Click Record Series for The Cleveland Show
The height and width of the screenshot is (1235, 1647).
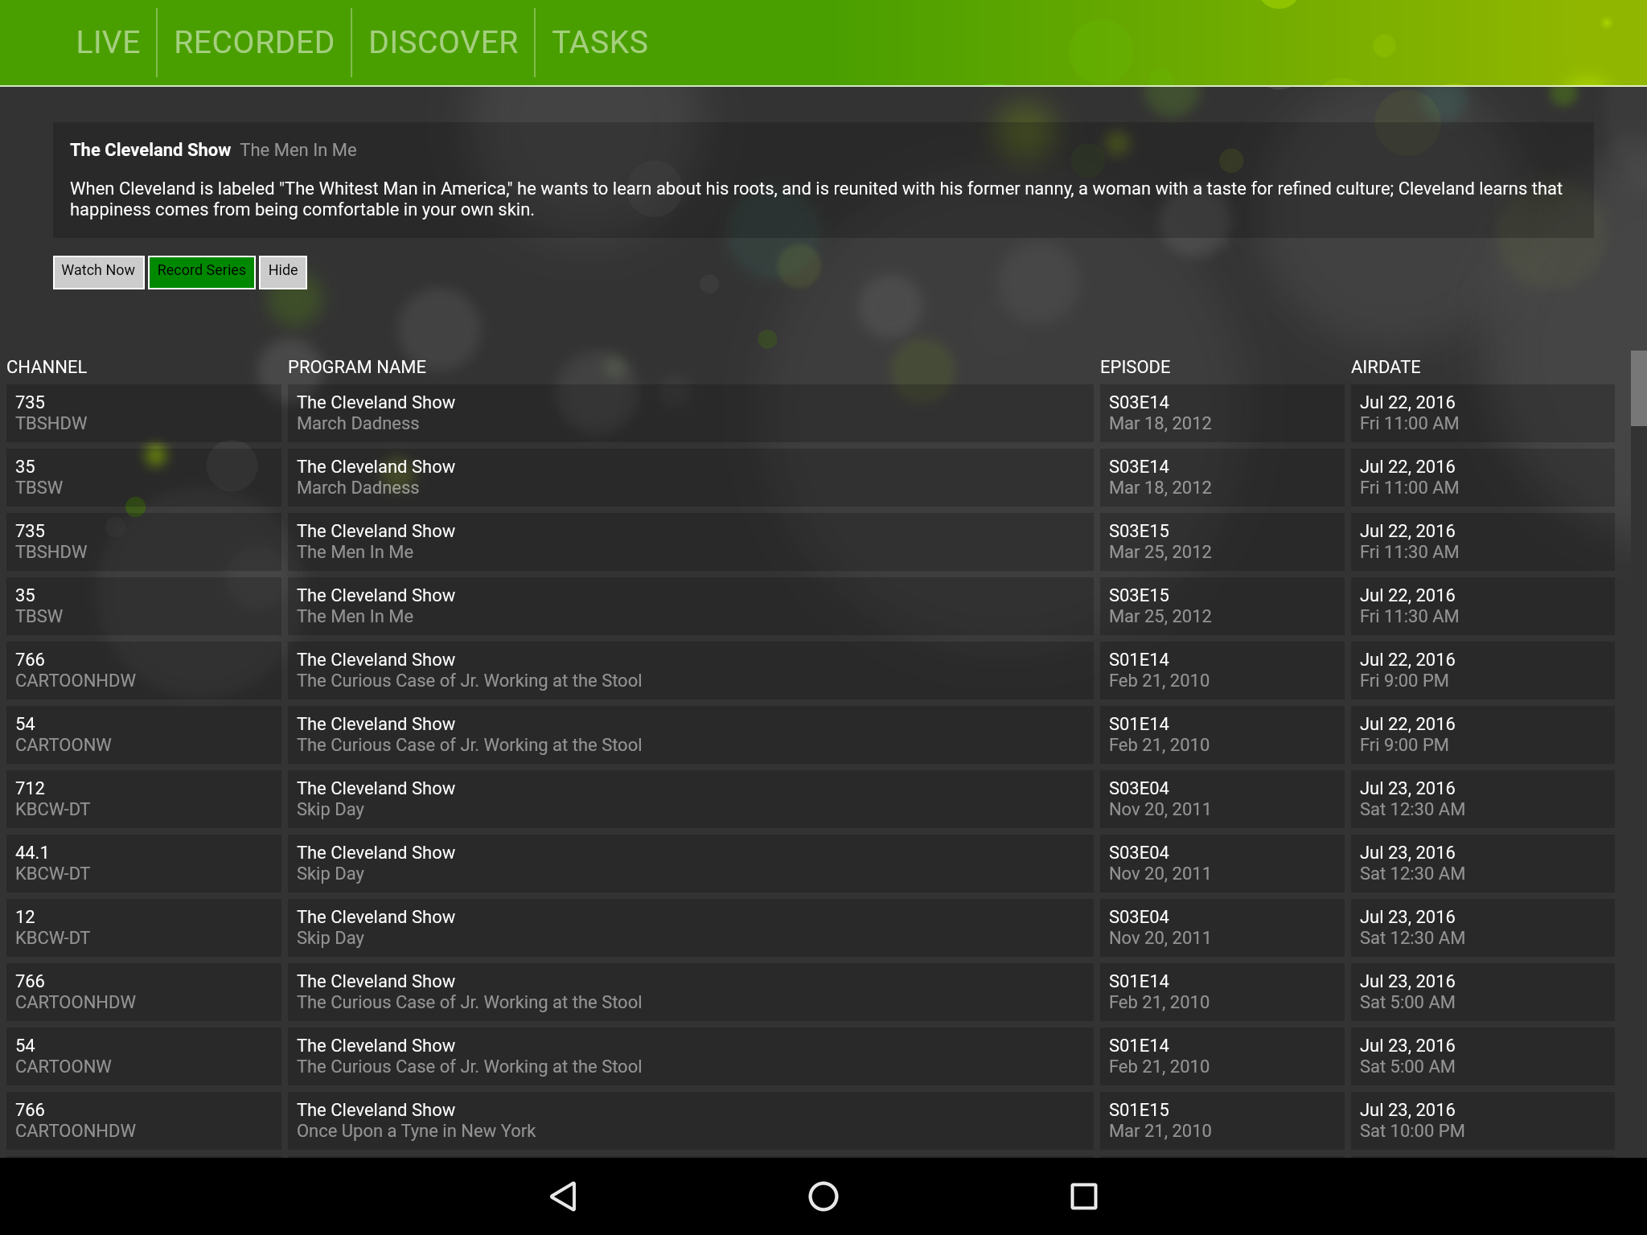click(201, 271)
